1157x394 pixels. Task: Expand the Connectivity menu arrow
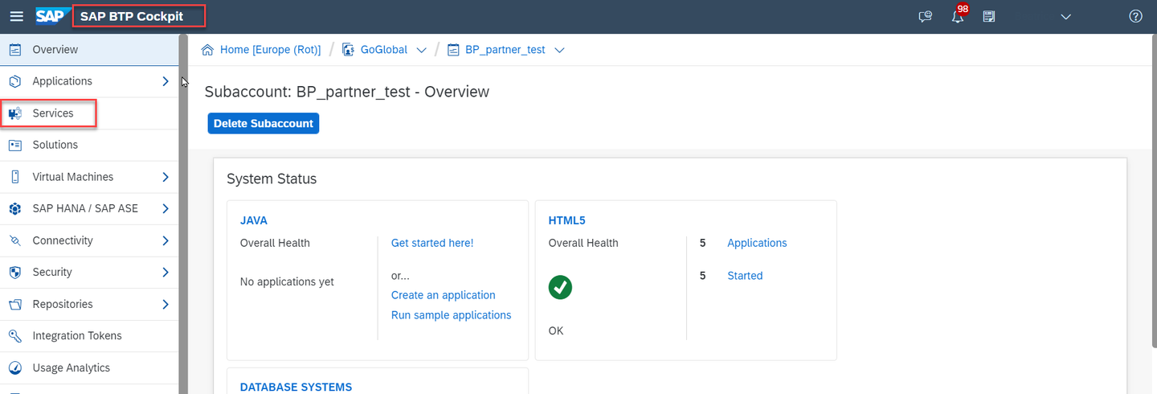(x=165, y=240)
